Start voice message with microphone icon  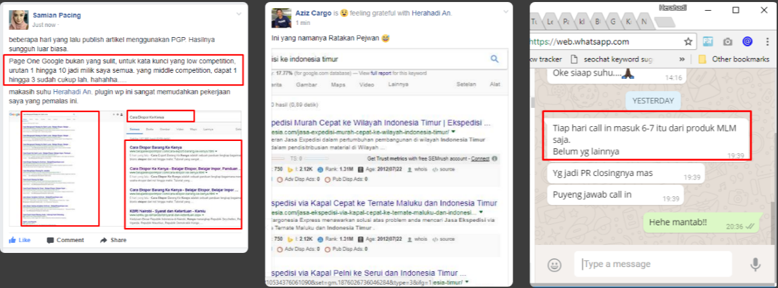755,264
